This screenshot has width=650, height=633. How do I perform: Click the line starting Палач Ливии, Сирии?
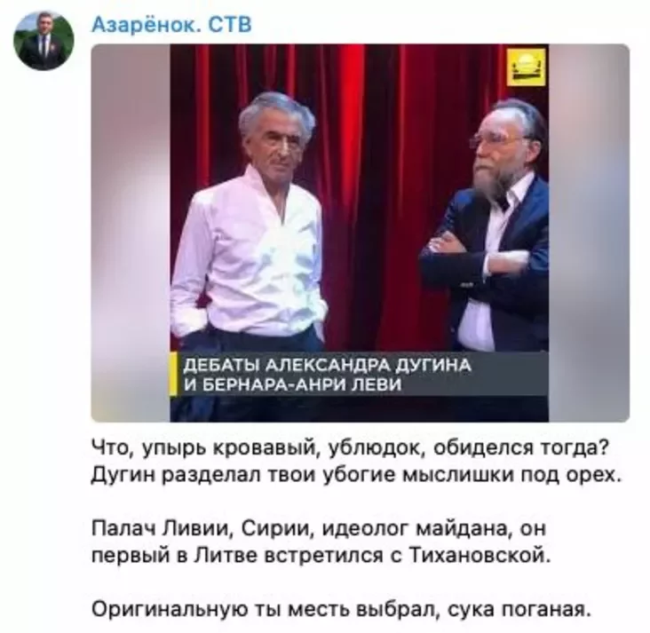[x=319, y=529]
